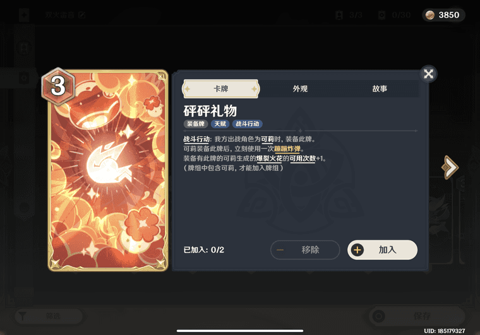
Task: Click the blue 战斗行动 tag
Action: click(x=248, y=124)
